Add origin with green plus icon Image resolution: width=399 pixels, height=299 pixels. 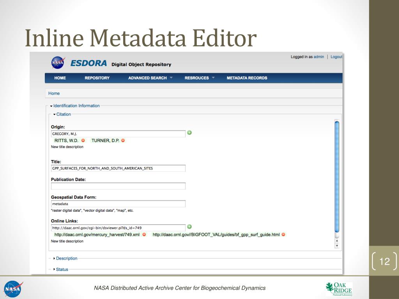[x=189, y=132]
